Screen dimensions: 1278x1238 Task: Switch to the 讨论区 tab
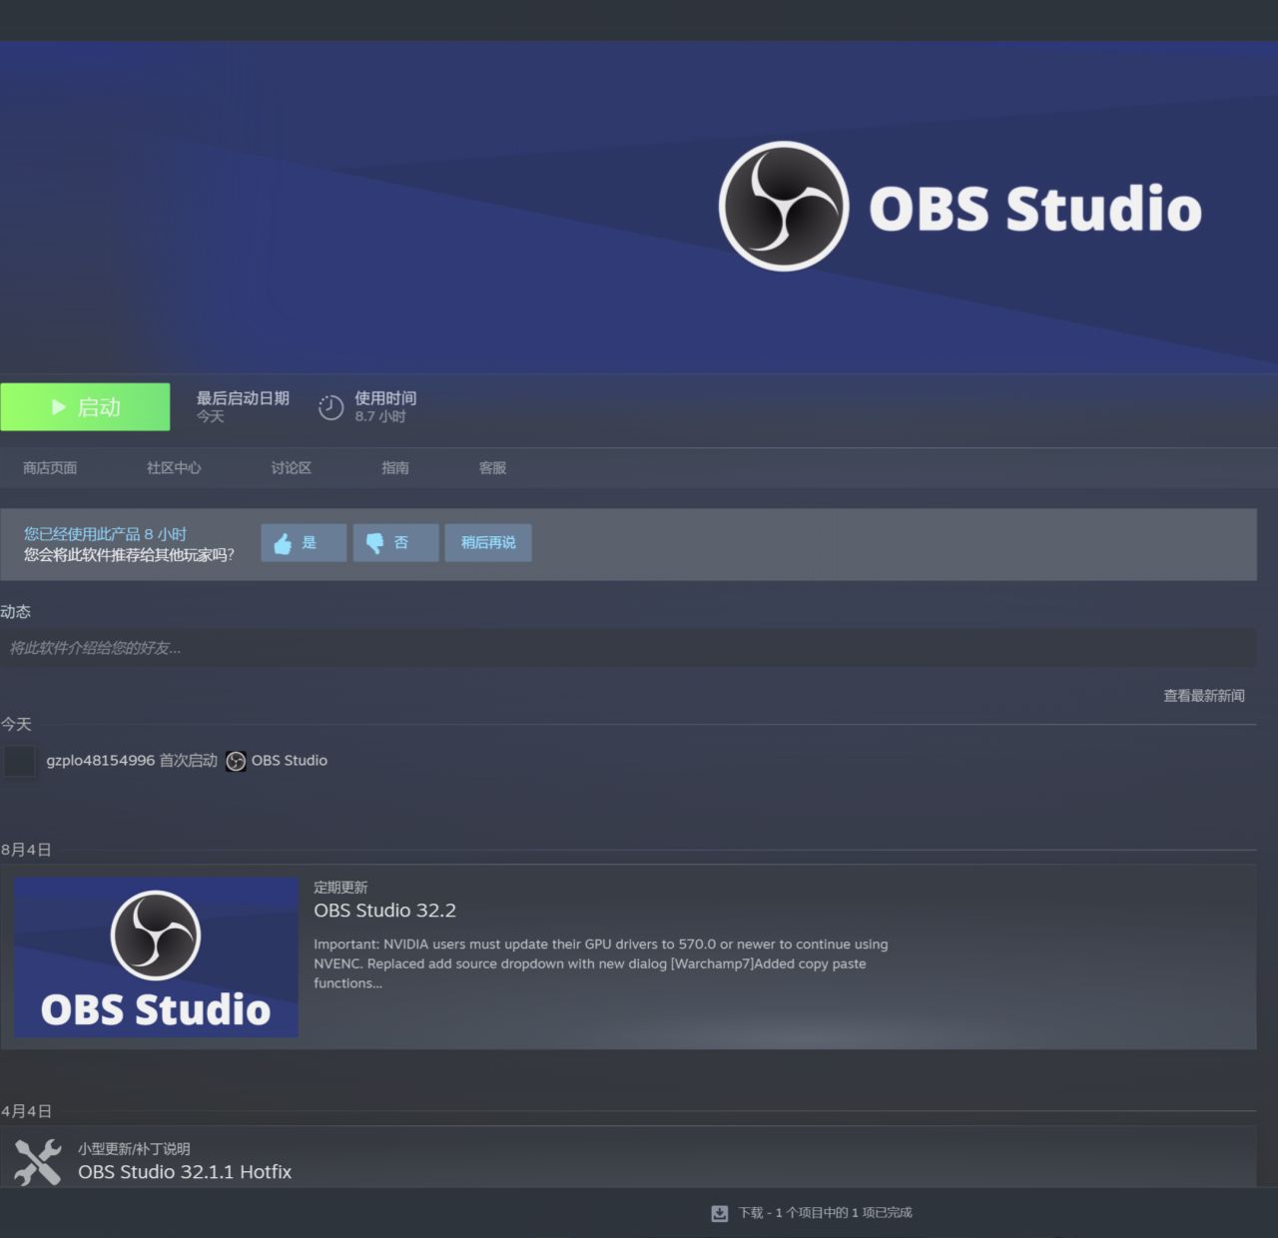[x=292, y=468]
